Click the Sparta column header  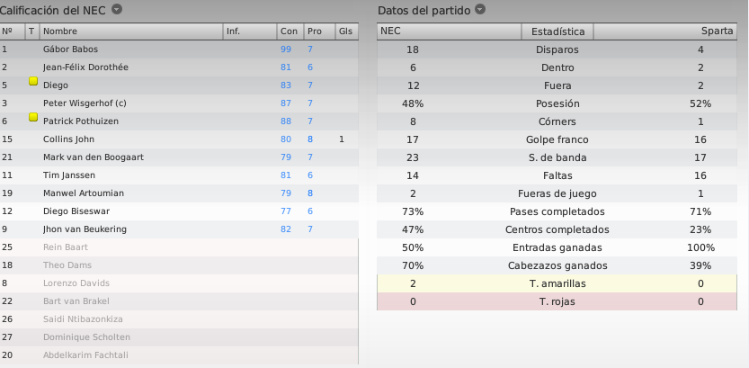point(665,31)
